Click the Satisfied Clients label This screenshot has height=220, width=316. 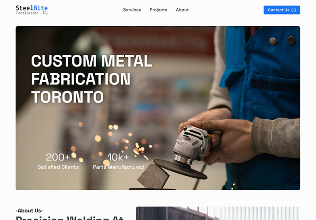(58, 167)
